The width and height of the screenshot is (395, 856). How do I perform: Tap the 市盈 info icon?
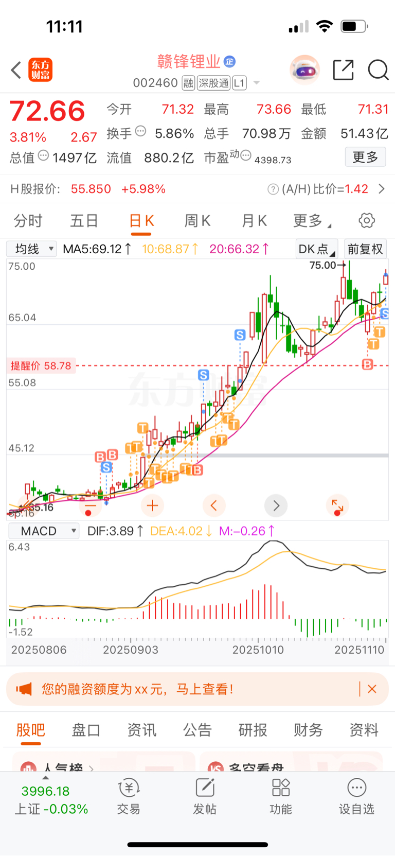[x=246, y=155]
